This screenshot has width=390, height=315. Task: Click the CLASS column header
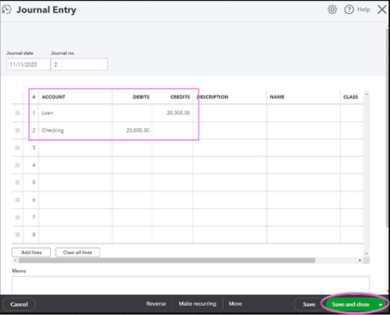point(351,97)
